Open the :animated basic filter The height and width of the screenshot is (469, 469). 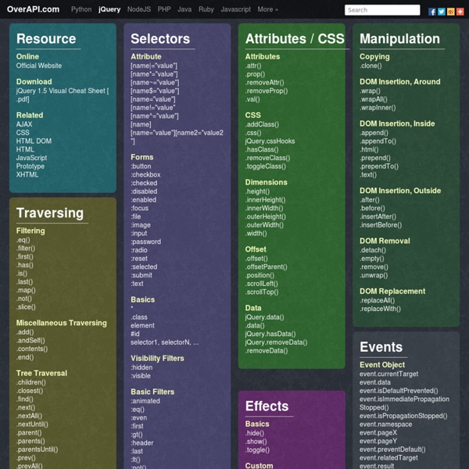tap(145, 400)
